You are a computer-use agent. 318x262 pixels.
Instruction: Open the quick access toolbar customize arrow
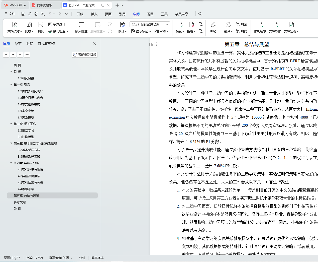pos(66,14)
